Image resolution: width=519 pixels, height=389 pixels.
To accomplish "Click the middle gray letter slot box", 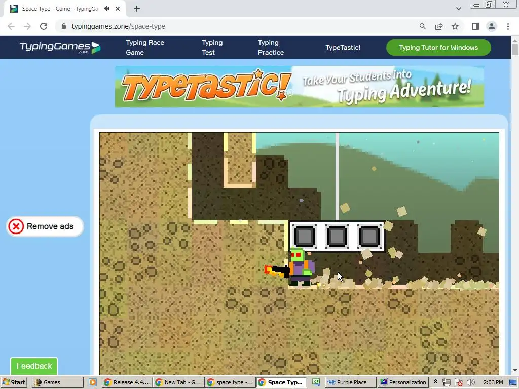I will (x=337, y=236).
